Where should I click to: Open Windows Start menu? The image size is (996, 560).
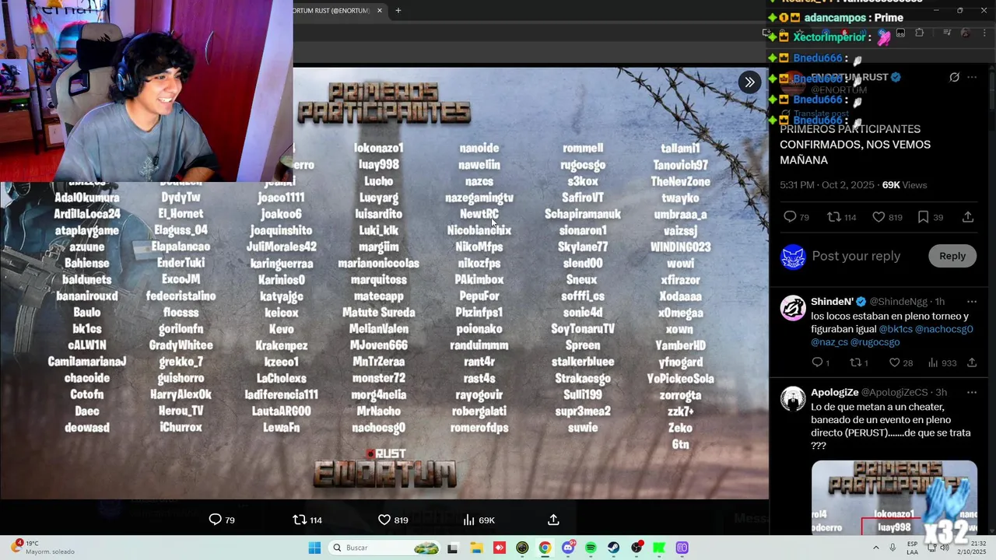[x=314, y=548]
